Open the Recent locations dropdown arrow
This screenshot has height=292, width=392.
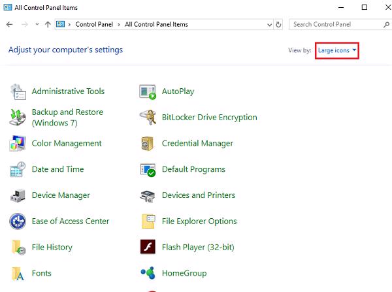[37, 24]
